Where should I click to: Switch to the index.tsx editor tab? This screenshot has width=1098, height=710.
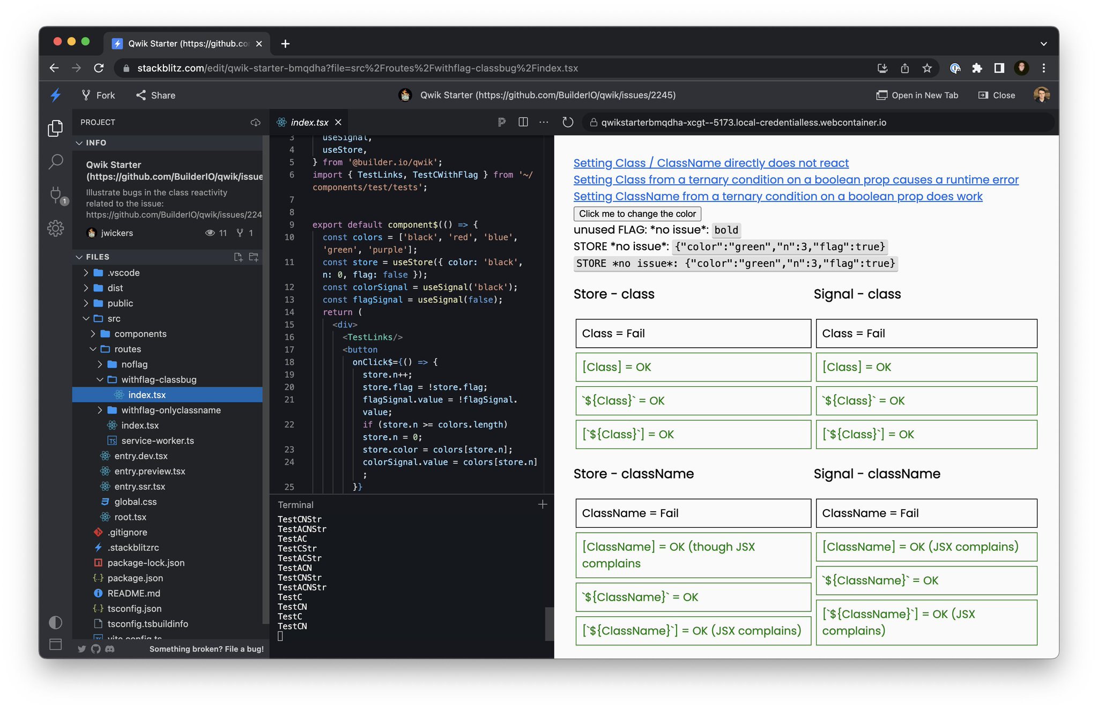[x=309, y=122]
